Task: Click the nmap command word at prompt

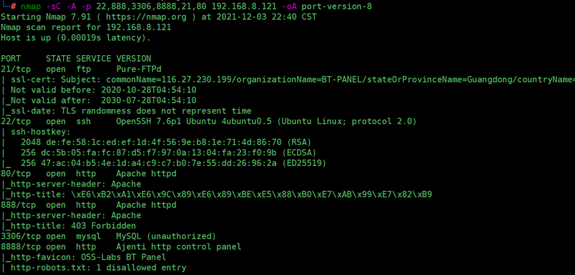Action: coord(31,6)
